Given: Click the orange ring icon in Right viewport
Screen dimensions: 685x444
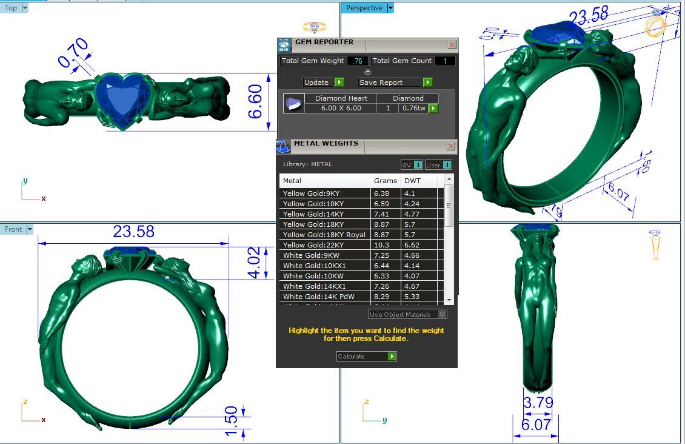Looking at the screenshot, I should (655, 245).
